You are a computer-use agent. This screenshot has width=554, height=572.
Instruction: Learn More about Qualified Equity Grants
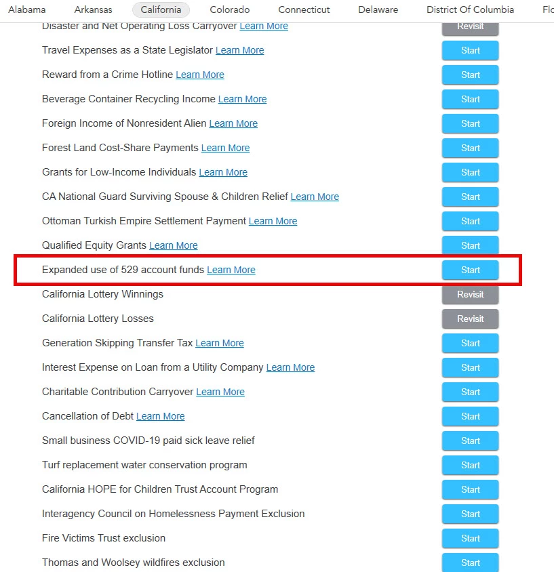click(174, 245)
